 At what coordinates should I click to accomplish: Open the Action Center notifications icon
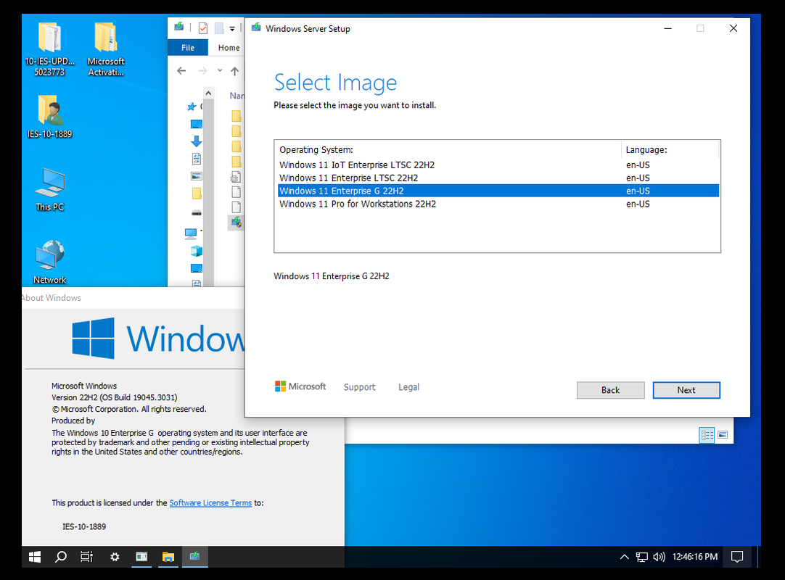[737, 557]
